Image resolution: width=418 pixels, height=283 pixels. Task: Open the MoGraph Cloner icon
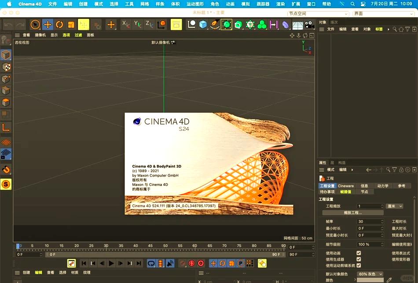pos(250,25)
